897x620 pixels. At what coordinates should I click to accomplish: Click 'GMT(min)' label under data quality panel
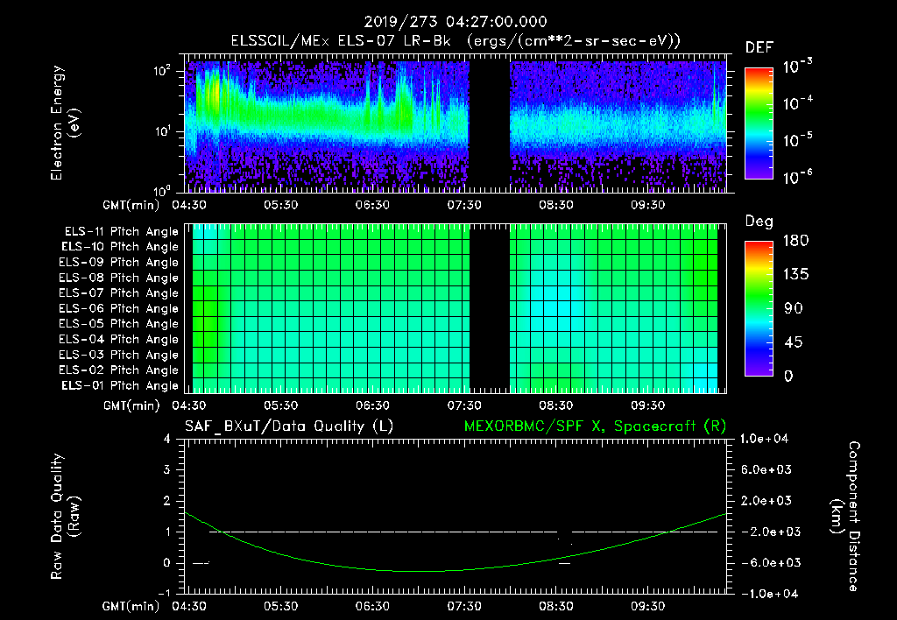click(131, 606)
